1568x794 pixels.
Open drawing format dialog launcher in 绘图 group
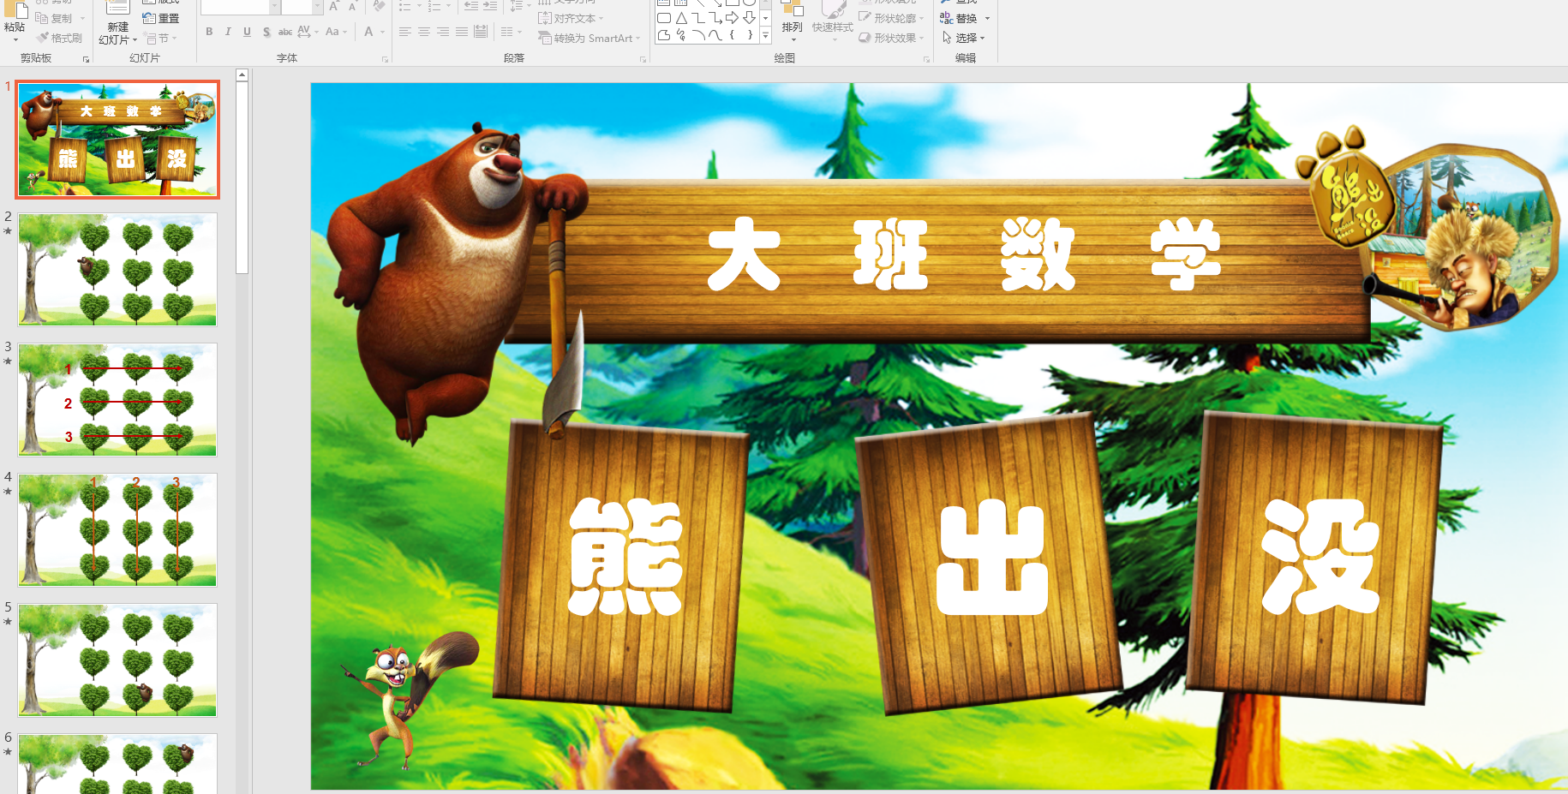(926, 59)
